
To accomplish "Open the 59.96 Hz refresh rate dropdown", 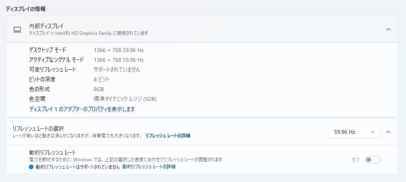I will pos(355,132).
